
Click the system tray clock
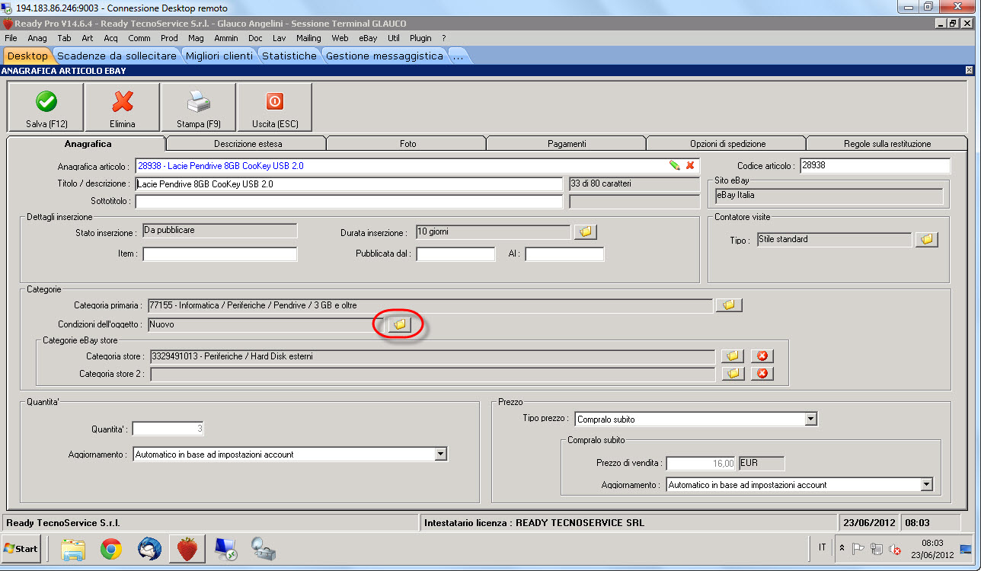(932, 549)
